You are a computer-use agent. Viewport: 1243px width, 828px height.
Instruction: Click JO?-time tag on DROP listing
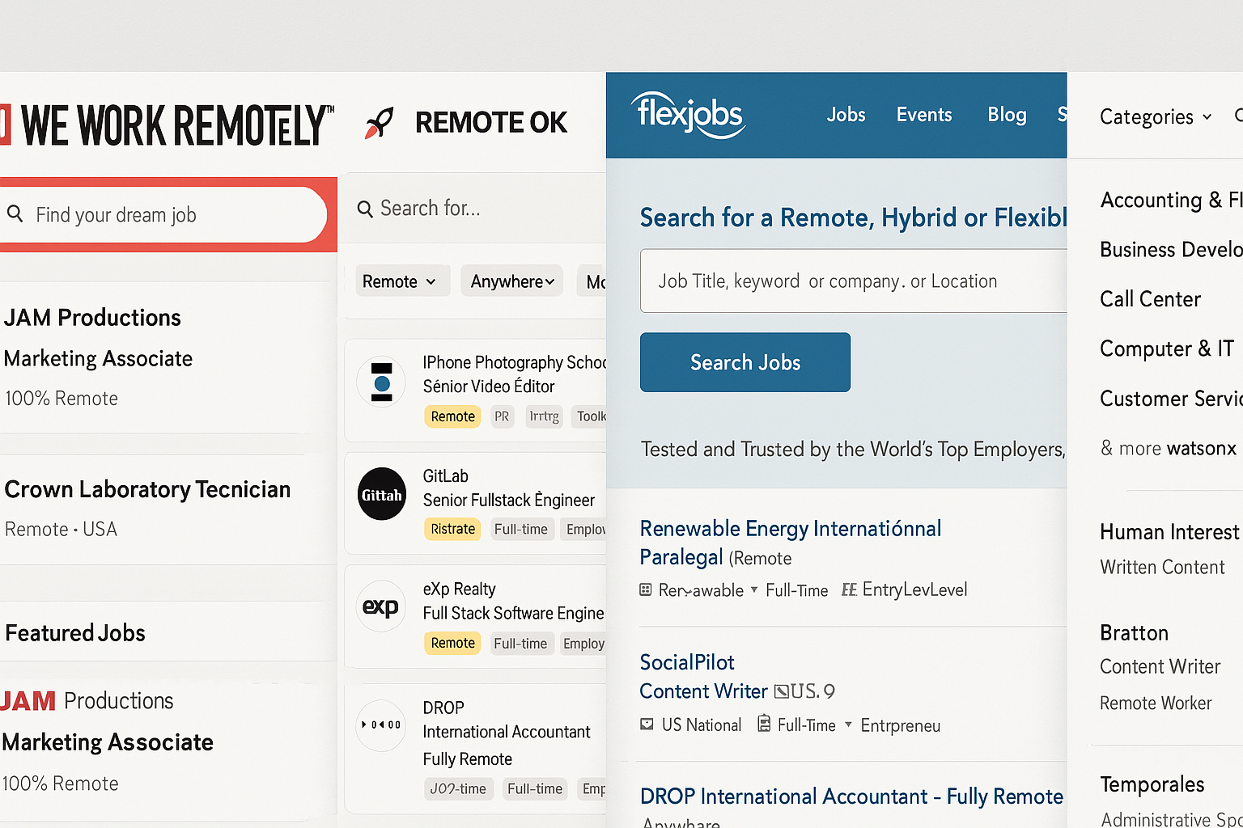(458, 788)
